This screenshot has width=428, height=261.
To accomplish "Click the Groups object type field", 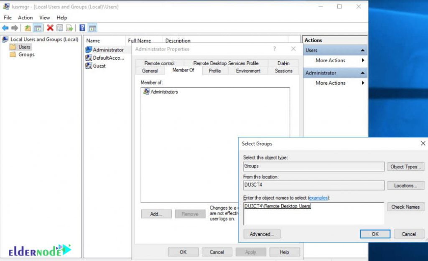I will coord(313,166).
